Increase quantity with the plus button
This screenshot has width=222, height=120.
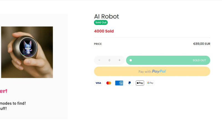(119, 60)
